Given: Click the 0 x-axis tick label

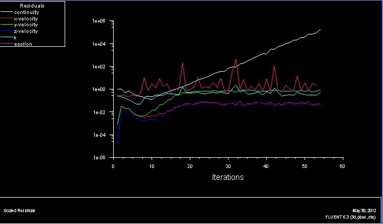Looking at the screenshot, I should pos(113,166).
